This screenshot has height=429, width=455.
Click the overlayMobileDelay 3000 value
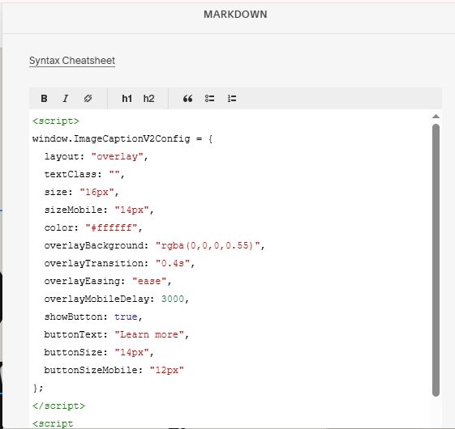click(x=173, y=299)
